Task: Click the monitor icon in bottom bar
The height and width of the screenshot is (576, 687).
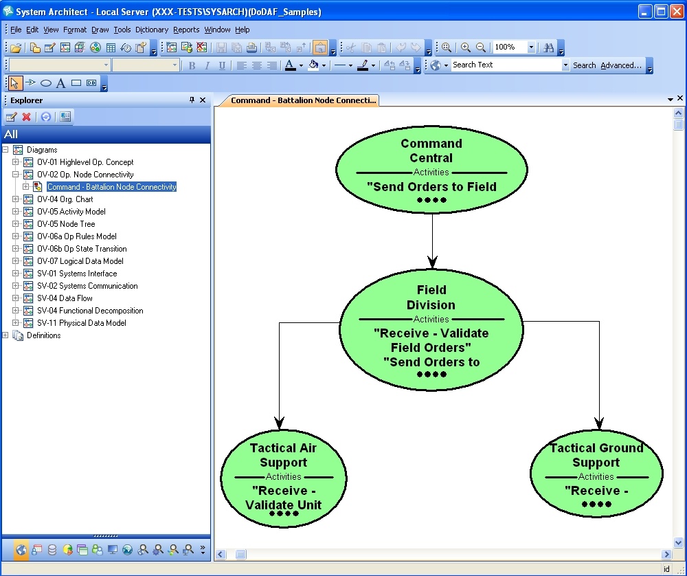Action: [113, 550]
